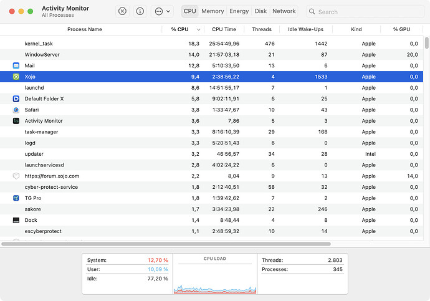
Task: Open the Disk tab
Action: pos(260,11)
